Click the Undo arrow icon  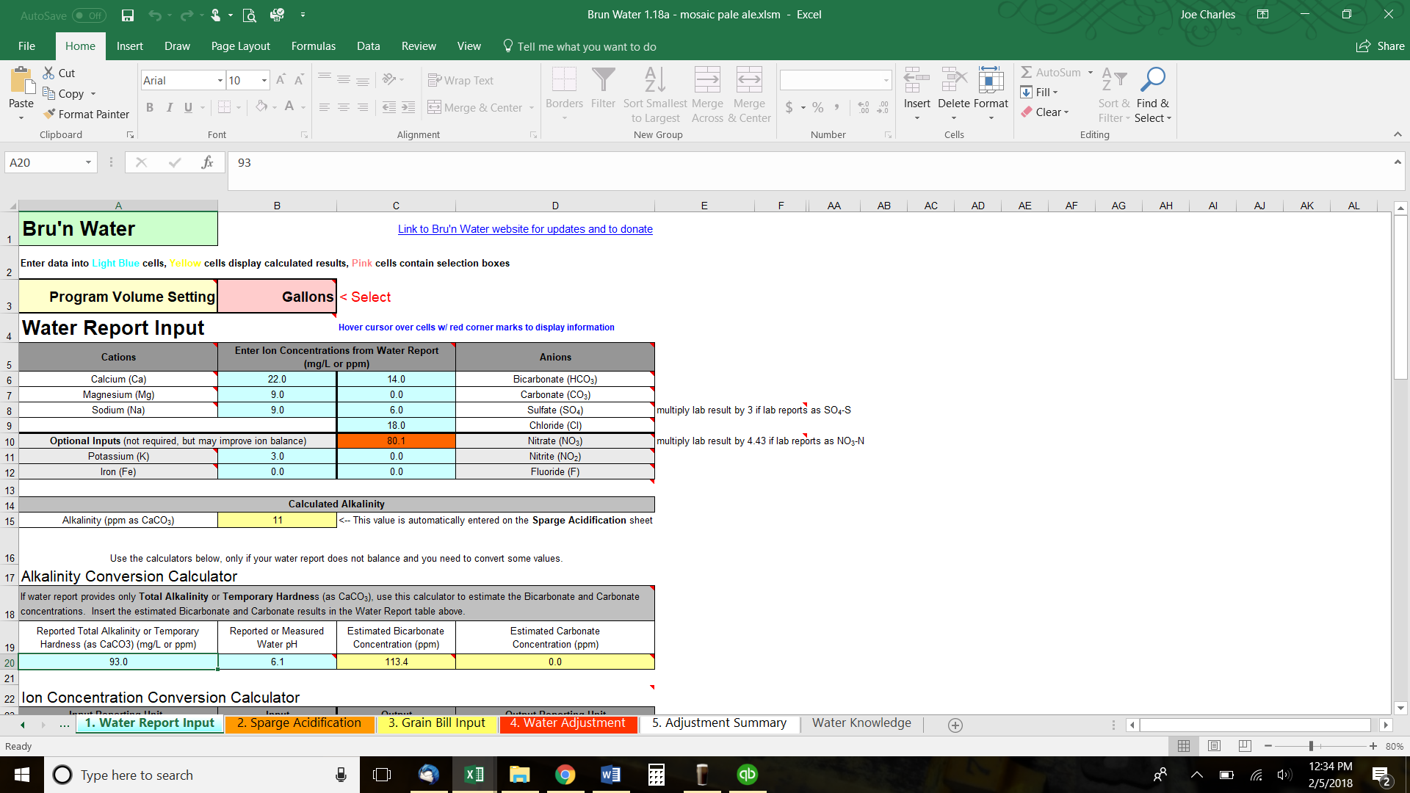coord(154,15)
